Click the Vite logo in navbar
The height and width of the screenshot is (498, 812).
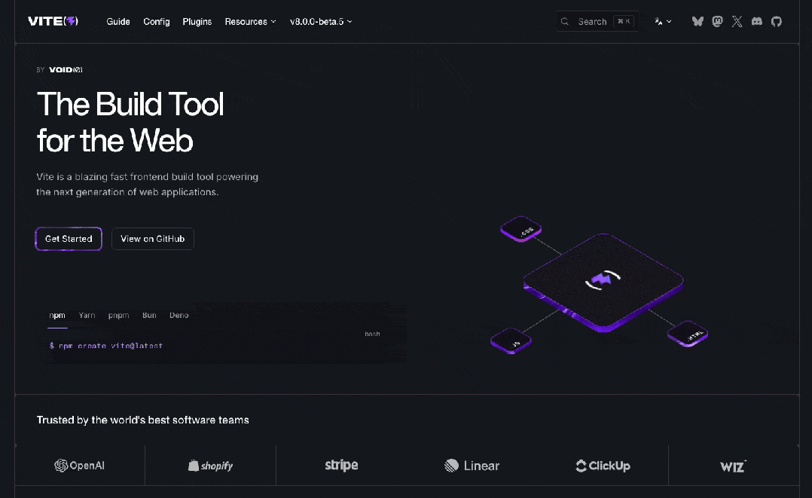click(x=53, y=21)
